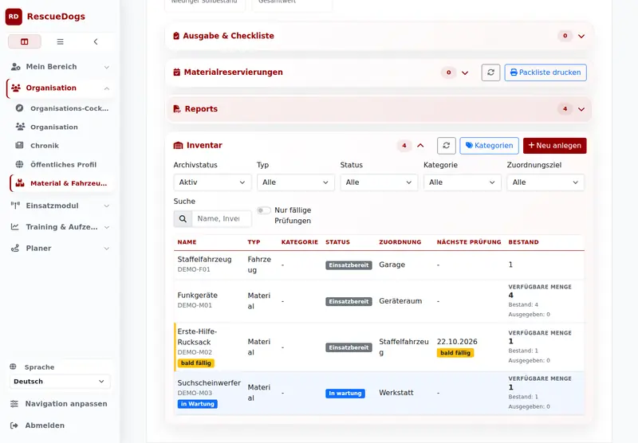Screen dimensions: 638x443
Task: Expand the Ausgabe & Checkliste section chevron
Action: [x=581, y=36]
